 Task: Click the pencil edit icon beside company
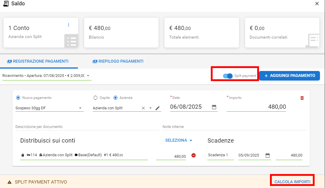pyautogui.click(x=158, y=108)
